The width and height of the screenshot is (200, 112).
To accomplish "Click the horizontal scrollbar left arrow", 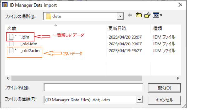I will [8, 78].
